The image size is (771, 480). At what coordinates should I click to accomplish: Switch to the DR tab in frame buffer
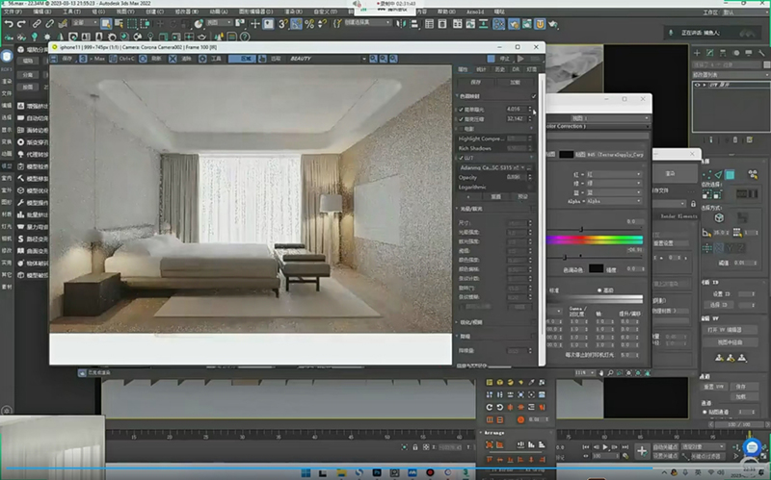click(516, 69)
